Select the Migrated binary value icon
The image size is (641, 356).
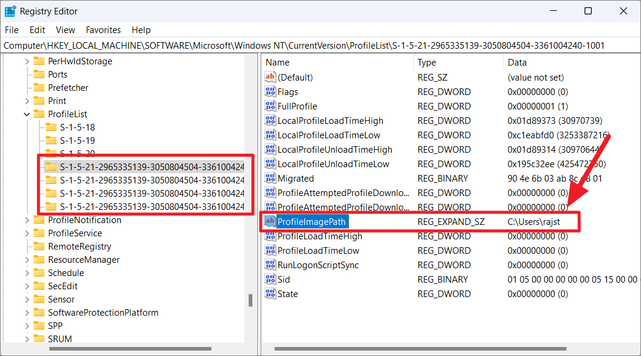270,178
